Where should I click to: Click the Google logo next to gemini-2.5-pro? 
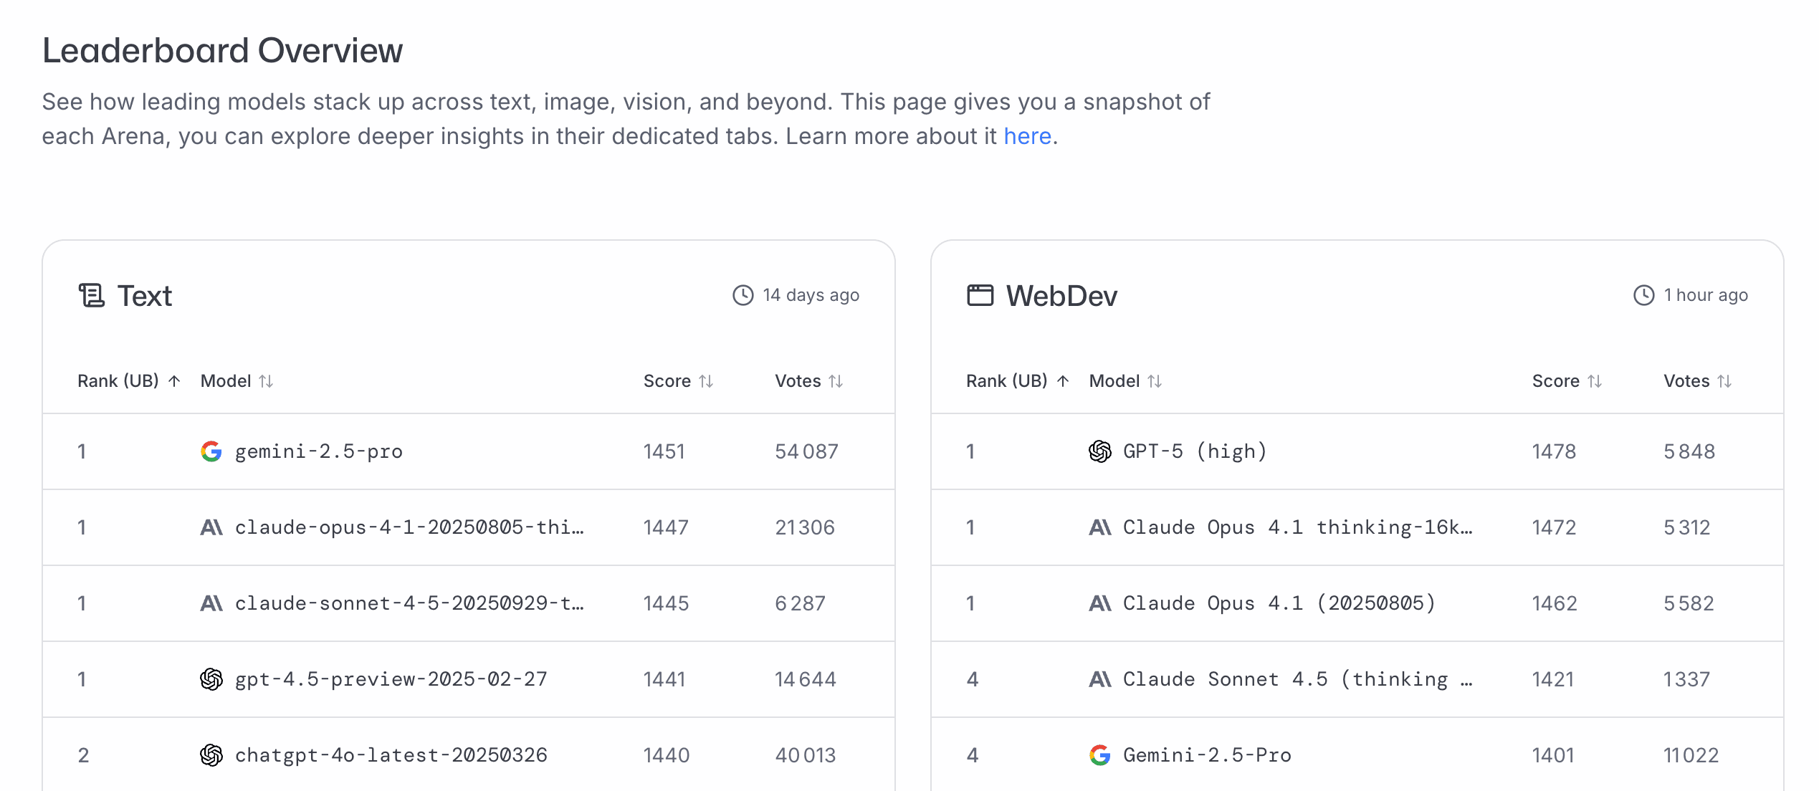click(211, 451)
